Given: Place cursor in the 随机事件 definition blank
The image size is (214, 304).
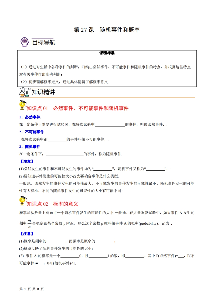Looking at the screenshot, I should pyautogui.click(x=65, y=154).
